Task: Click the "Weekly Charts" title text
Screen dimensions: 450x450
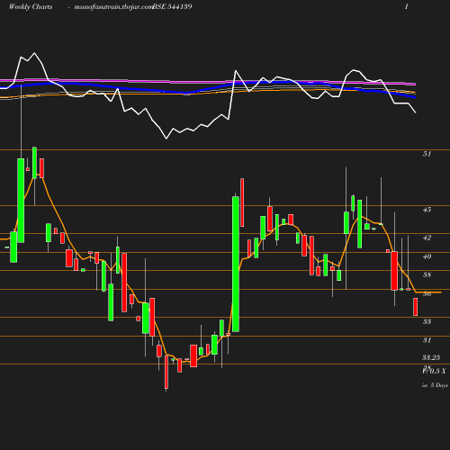Action: click(31, 7)
